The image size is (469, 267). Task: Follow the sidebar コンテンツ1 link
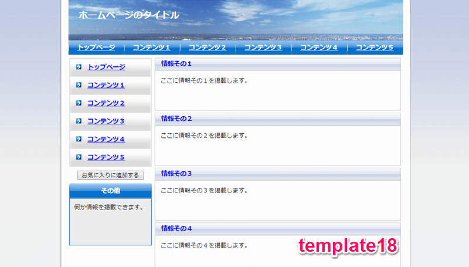pos(106,85)
